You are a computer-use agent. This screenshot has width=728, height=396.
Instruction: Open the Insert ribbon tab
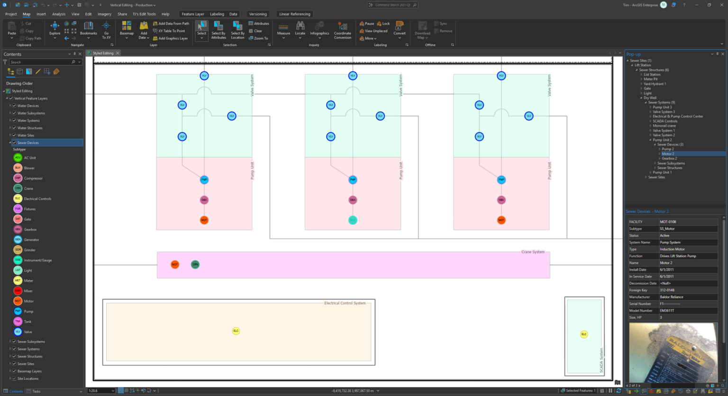(x=41, y=14)
